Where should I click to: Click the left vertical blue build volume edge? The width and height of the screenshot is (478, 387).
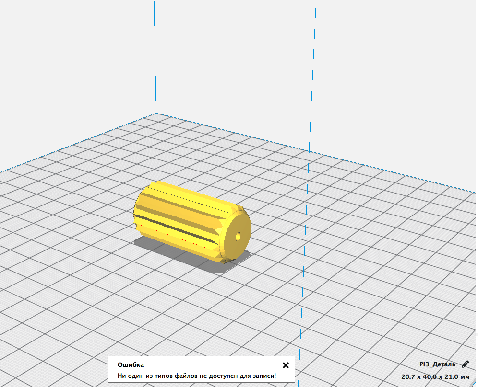[155, 57]
